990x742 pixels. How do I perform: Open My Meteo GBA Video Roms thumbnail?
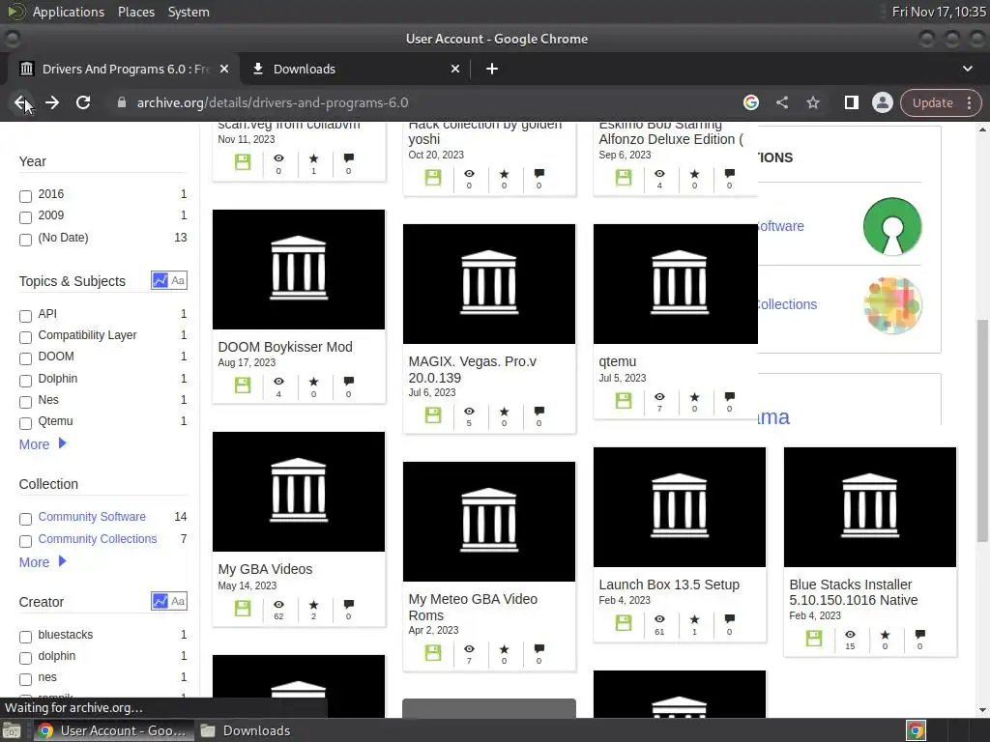[489, 522]
